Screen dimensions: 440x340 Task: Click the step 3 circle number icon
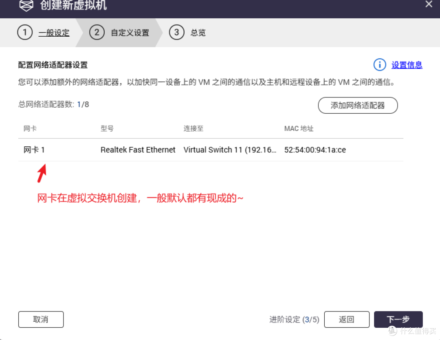coord(176,32)
